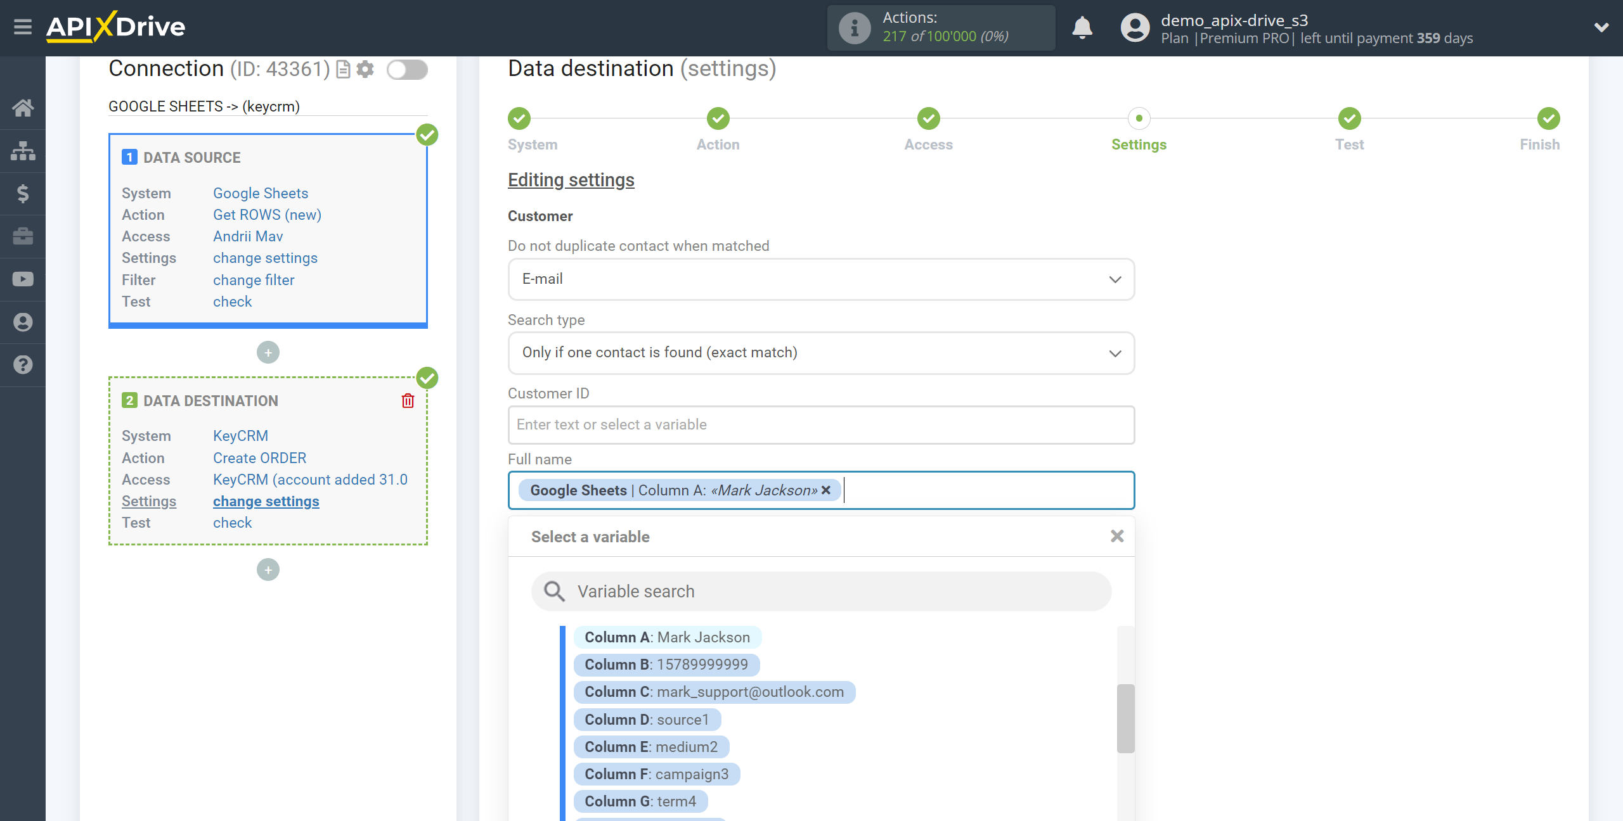
Task: Open the connection settings gear
Action: pos(365,69)
